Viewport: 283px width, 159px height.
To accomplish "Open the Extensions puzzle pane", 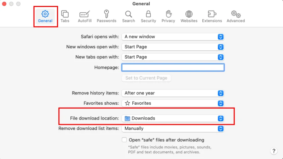I will pos(212,16).
